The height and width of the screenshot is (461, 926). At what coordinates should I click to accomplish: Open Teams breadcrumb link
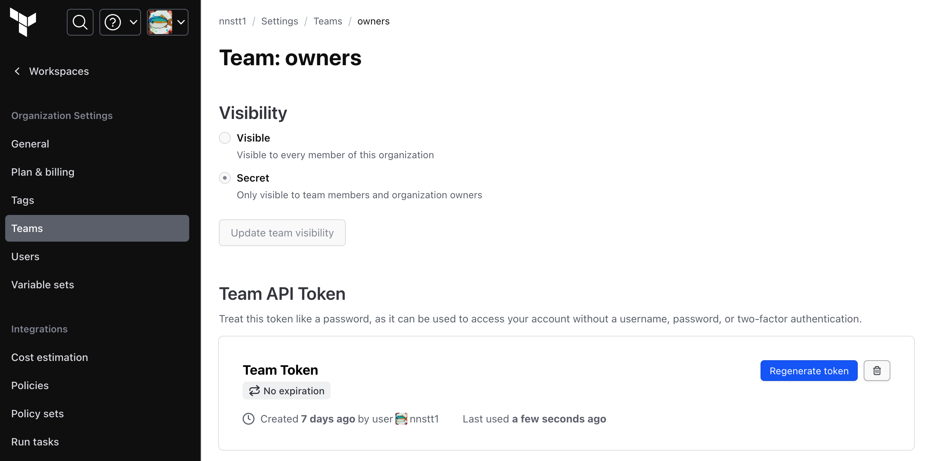(x=328, y=21)
